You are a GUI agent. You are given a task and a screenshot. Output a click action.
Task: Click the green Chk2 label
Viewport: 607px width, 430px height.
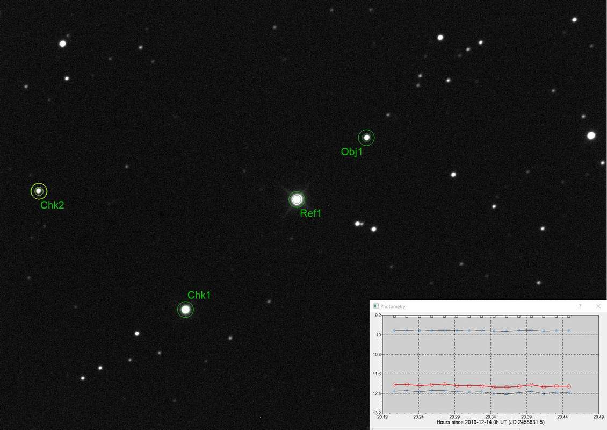(x=52, y=205)
